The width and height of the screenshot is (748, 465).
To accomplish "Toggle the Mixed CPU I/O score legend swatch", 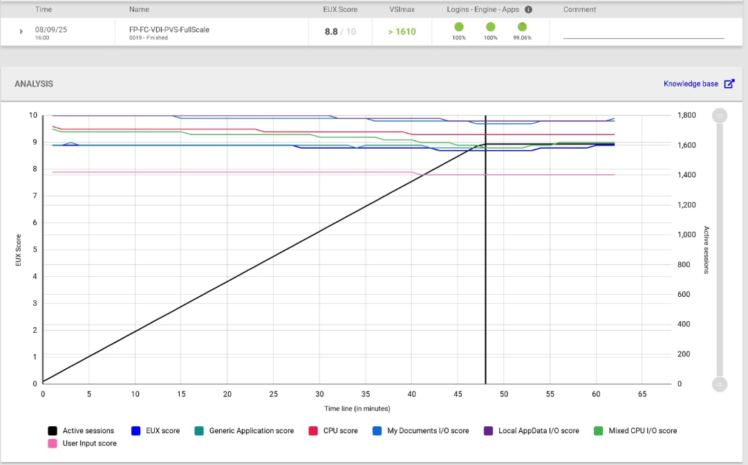I will point(598,430).
